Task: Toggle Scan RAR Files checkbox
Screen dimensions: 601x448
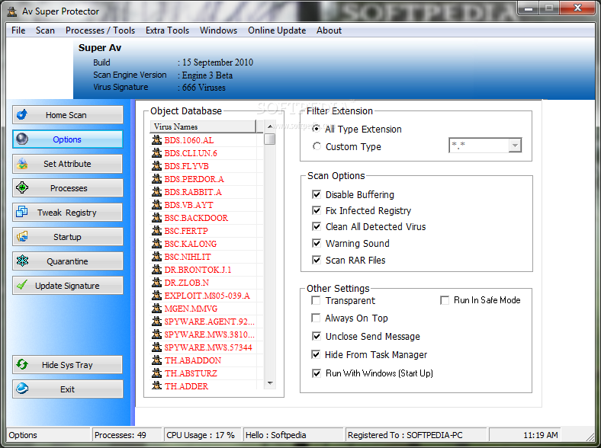Action: point(317,260)
